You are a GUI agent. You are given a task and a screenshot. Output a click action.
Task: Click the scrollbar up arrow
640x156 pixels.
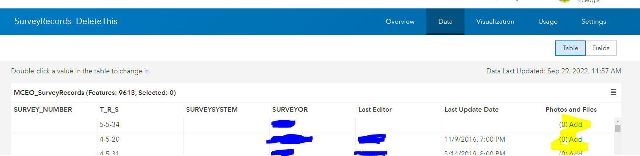click(x=618, y=121)
